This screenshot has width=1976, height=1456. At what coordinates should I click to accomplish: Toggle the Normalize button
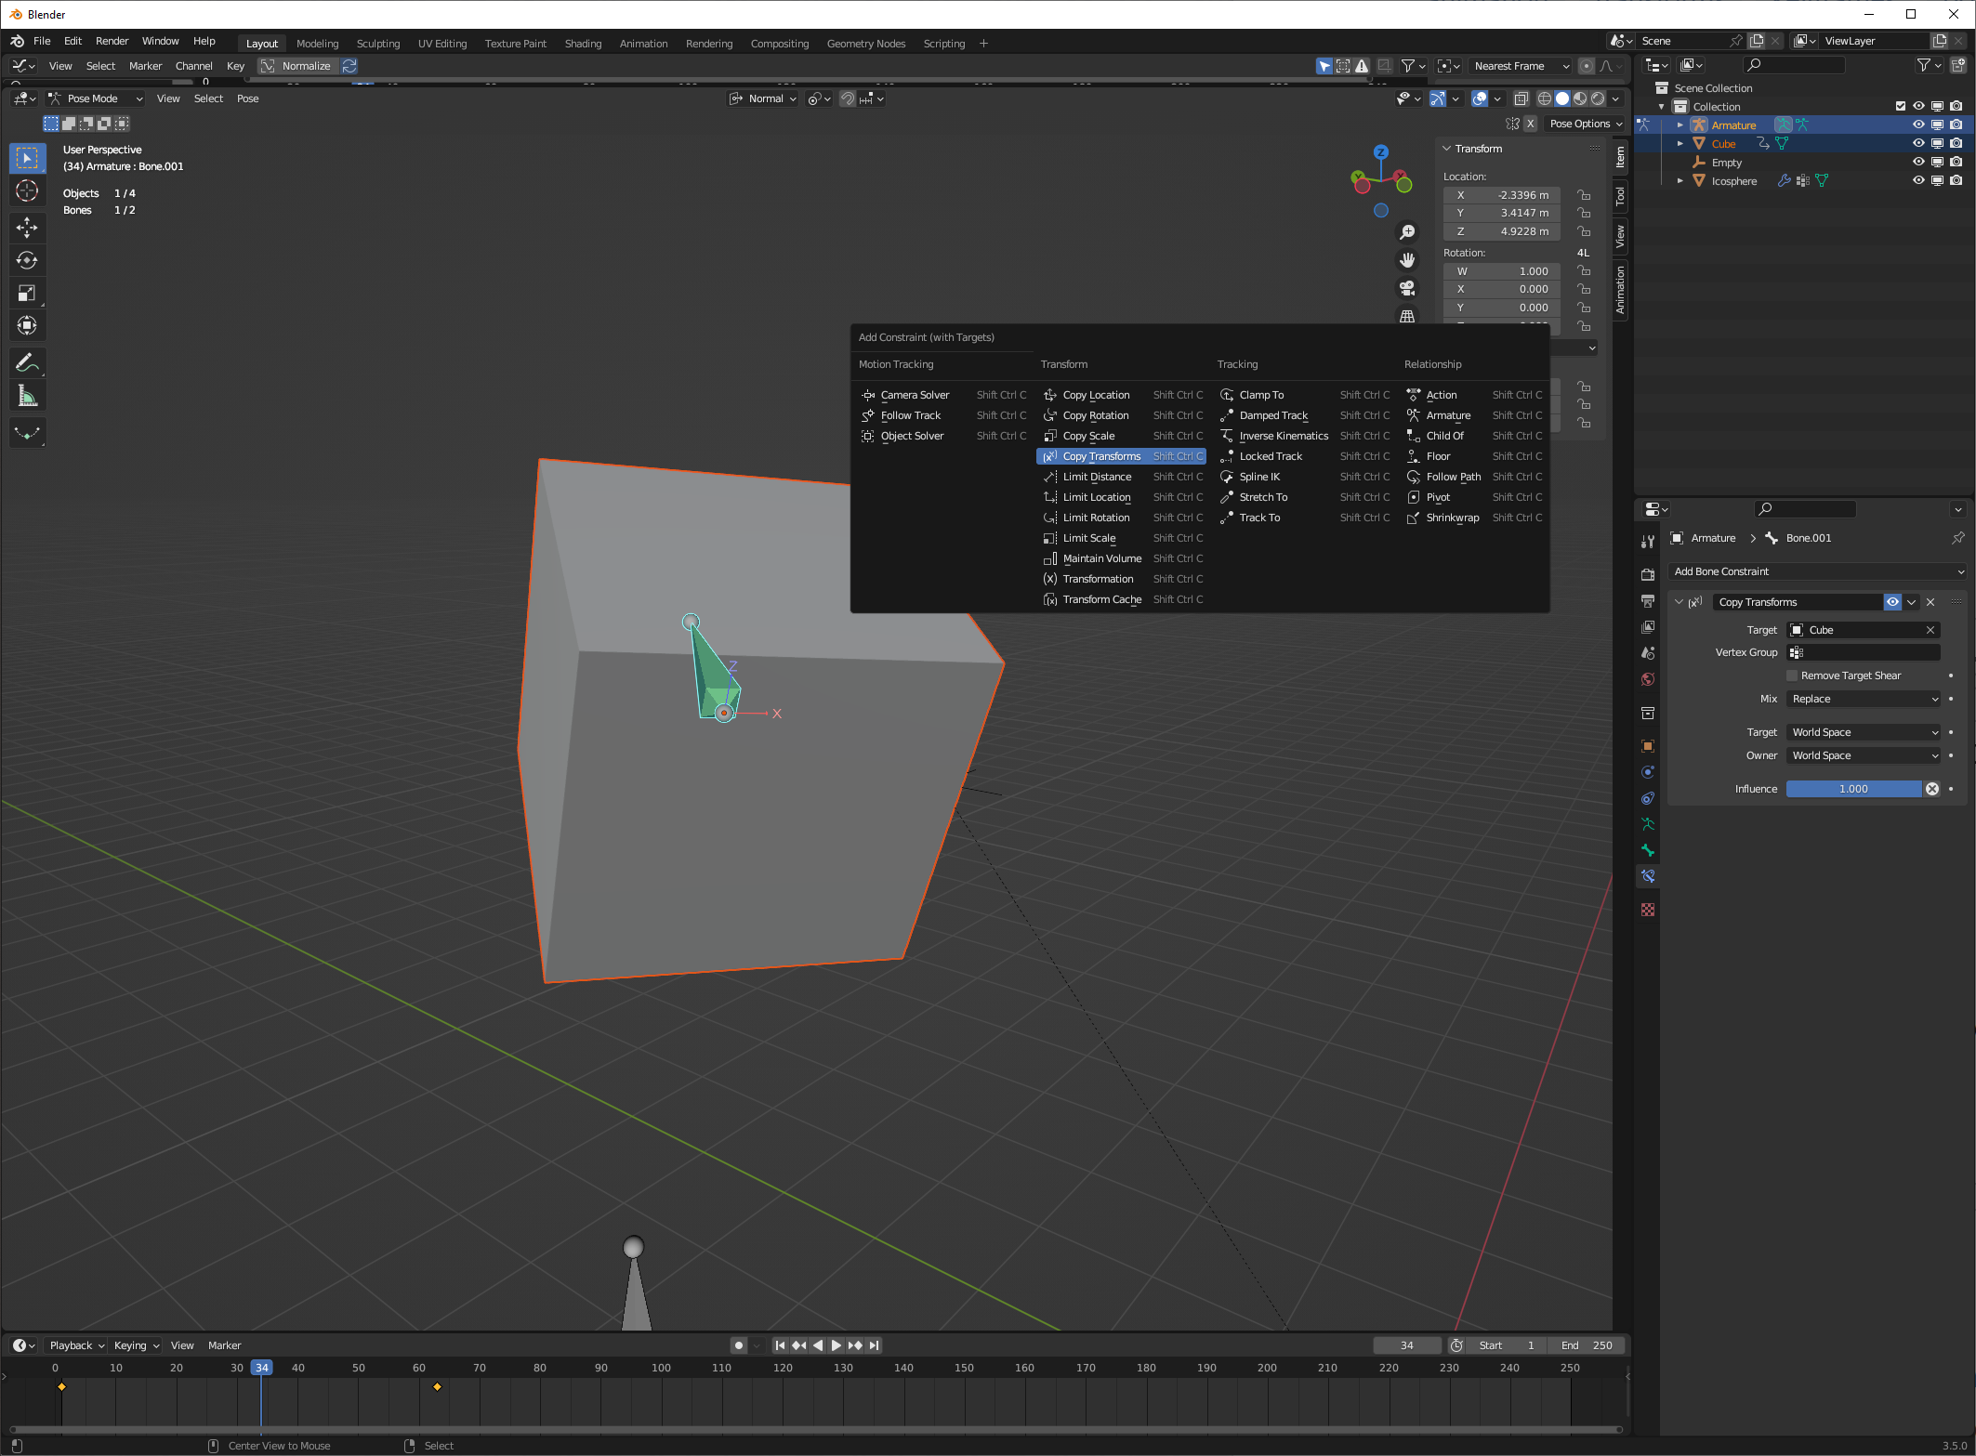(x=297, y=66)
